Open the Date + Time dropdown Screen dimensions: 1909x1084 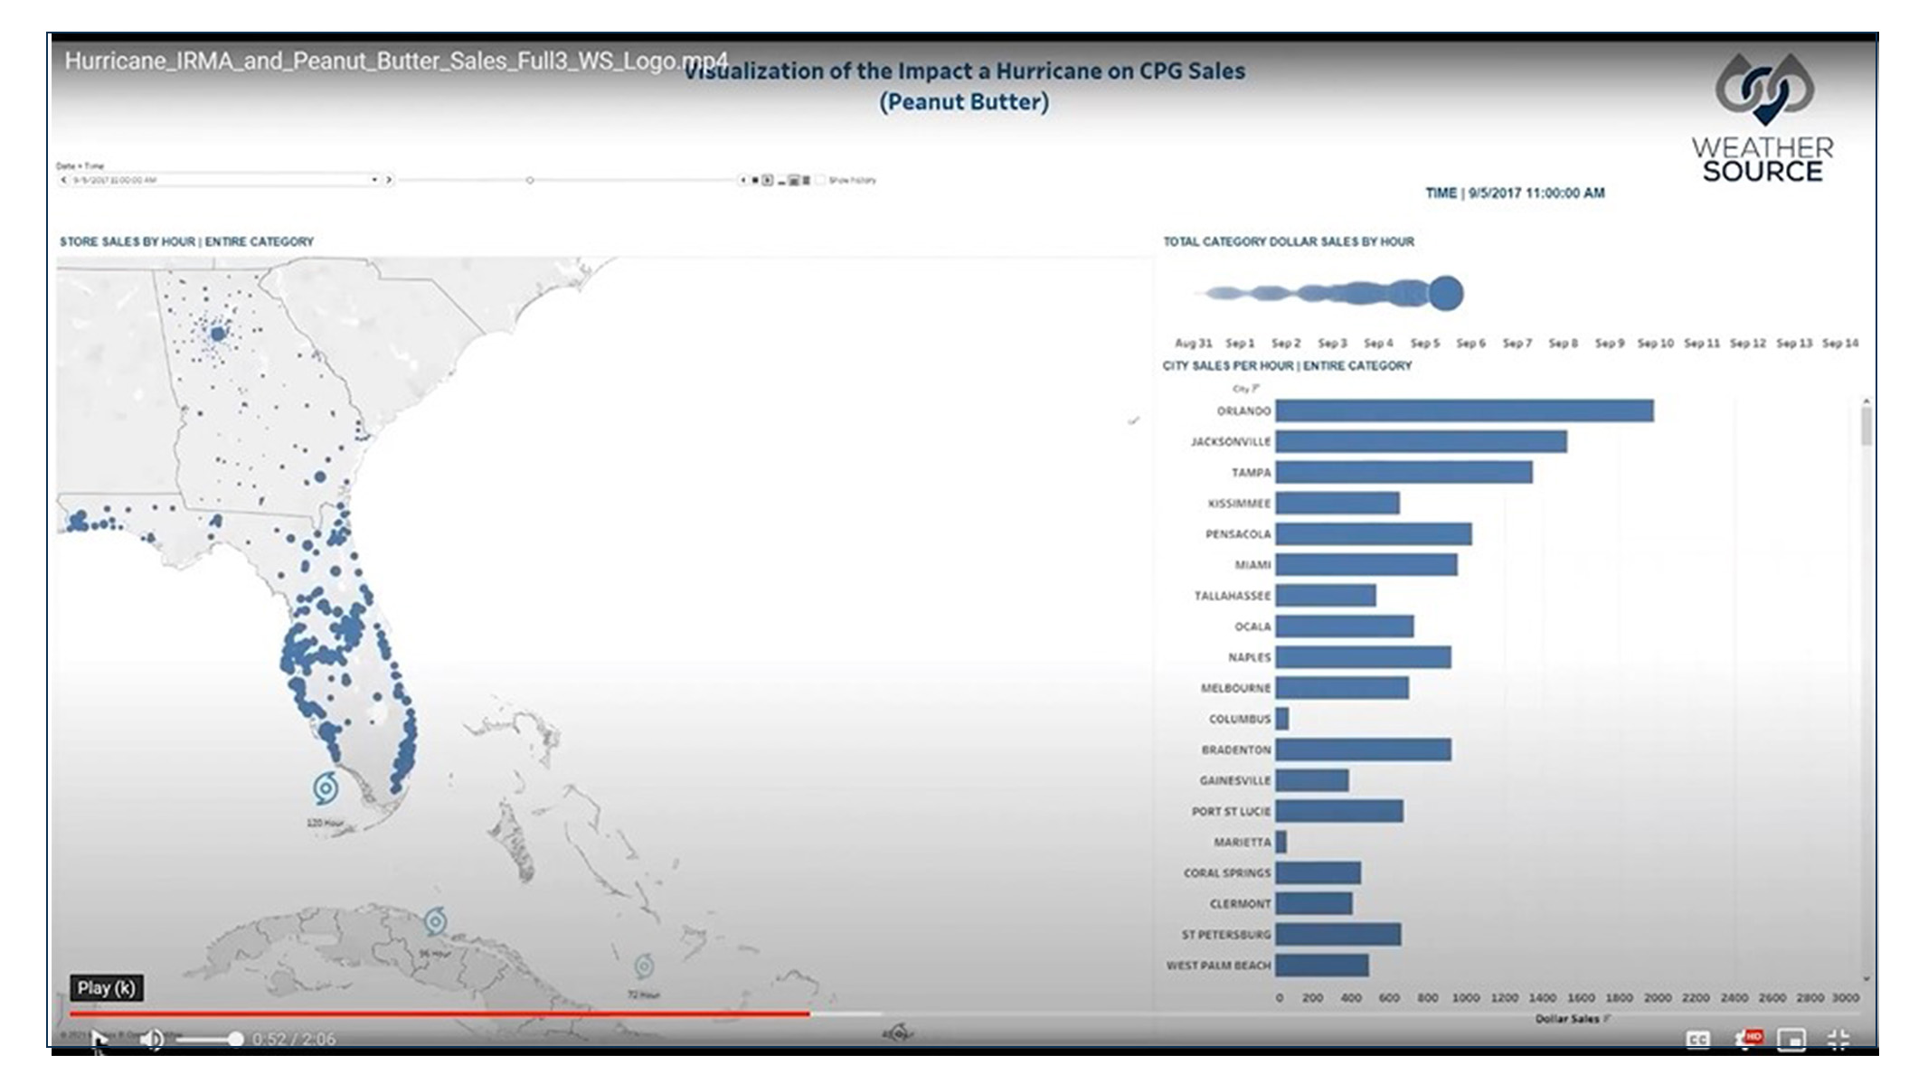(374, 180)
